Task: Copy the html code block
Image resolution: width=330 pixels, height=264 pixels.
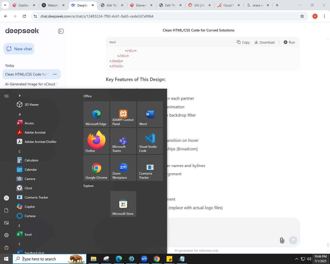Action: point(243,42)
